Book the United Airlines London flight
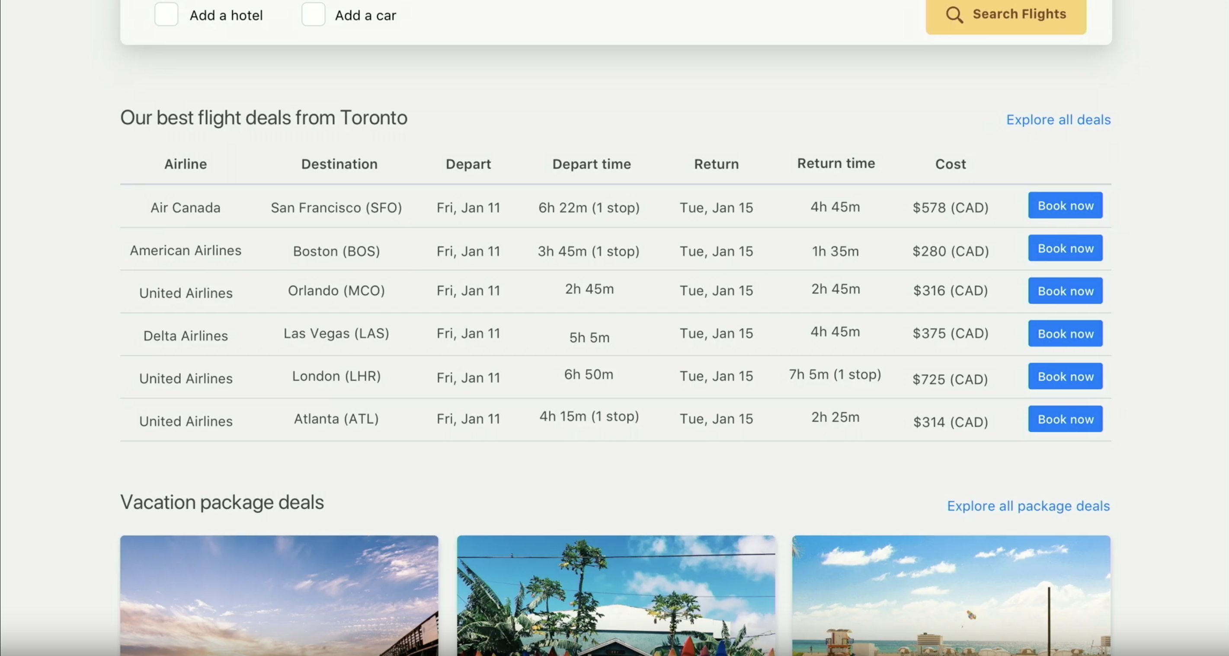Viewport: 1229px width, 656px height. pos(1065,377)
